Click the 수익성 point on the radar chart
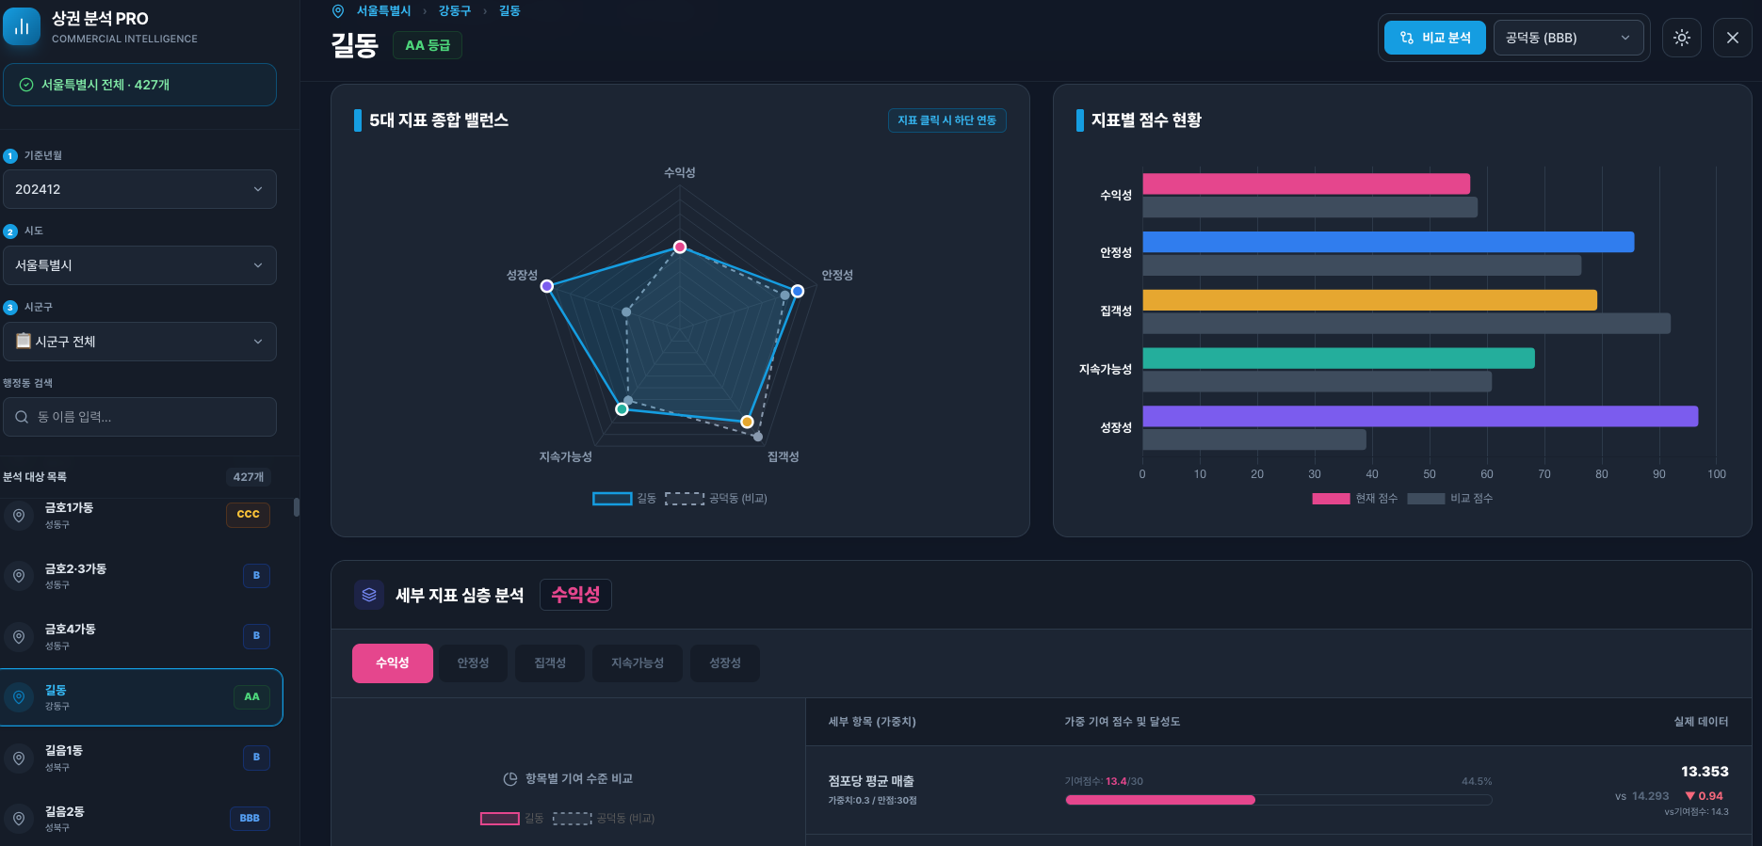The image size is (1762, 846). (680, 247)
